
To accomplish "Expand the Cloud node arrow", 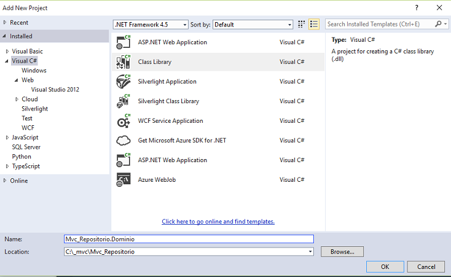I will [17, 99].
